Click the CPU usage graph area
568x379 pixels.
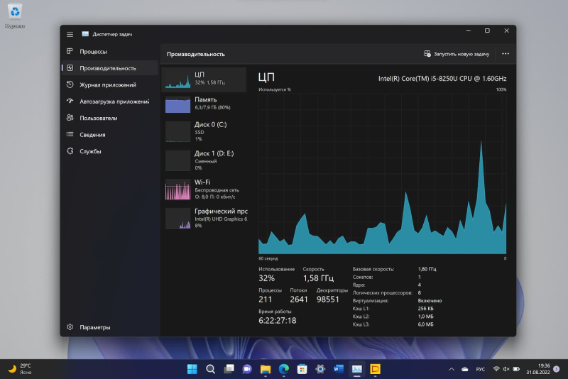pos(382,174)
